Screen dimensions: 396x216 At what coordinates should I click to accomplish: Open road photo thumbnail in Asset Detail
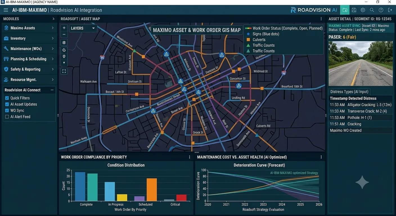click(x=361, y=64)
